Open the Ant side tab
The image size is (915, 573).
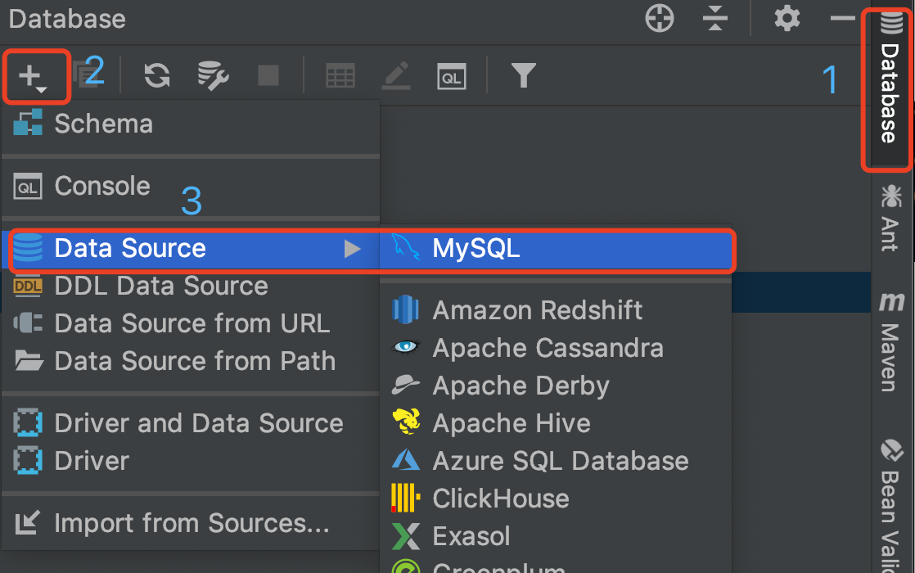[890, 217]
